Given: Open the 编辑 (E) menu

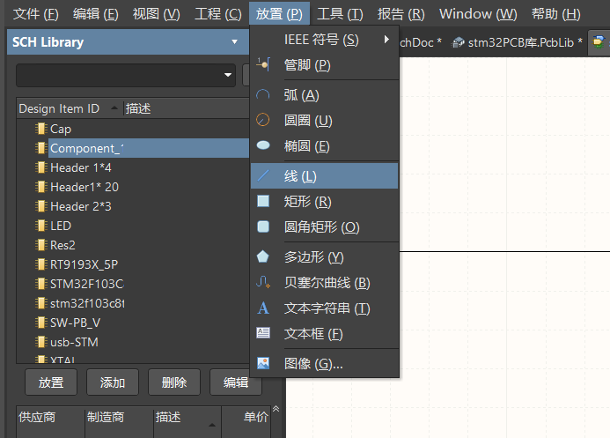Looking at the screenshot, I should point(96,14).
